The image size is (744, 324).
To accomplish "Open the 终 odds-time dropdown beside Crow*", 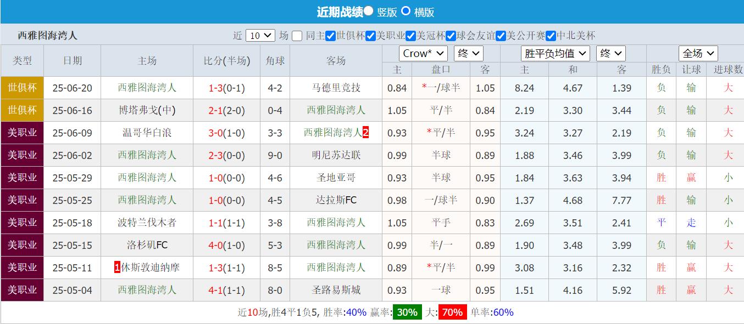I will click(x=468, y=53).
